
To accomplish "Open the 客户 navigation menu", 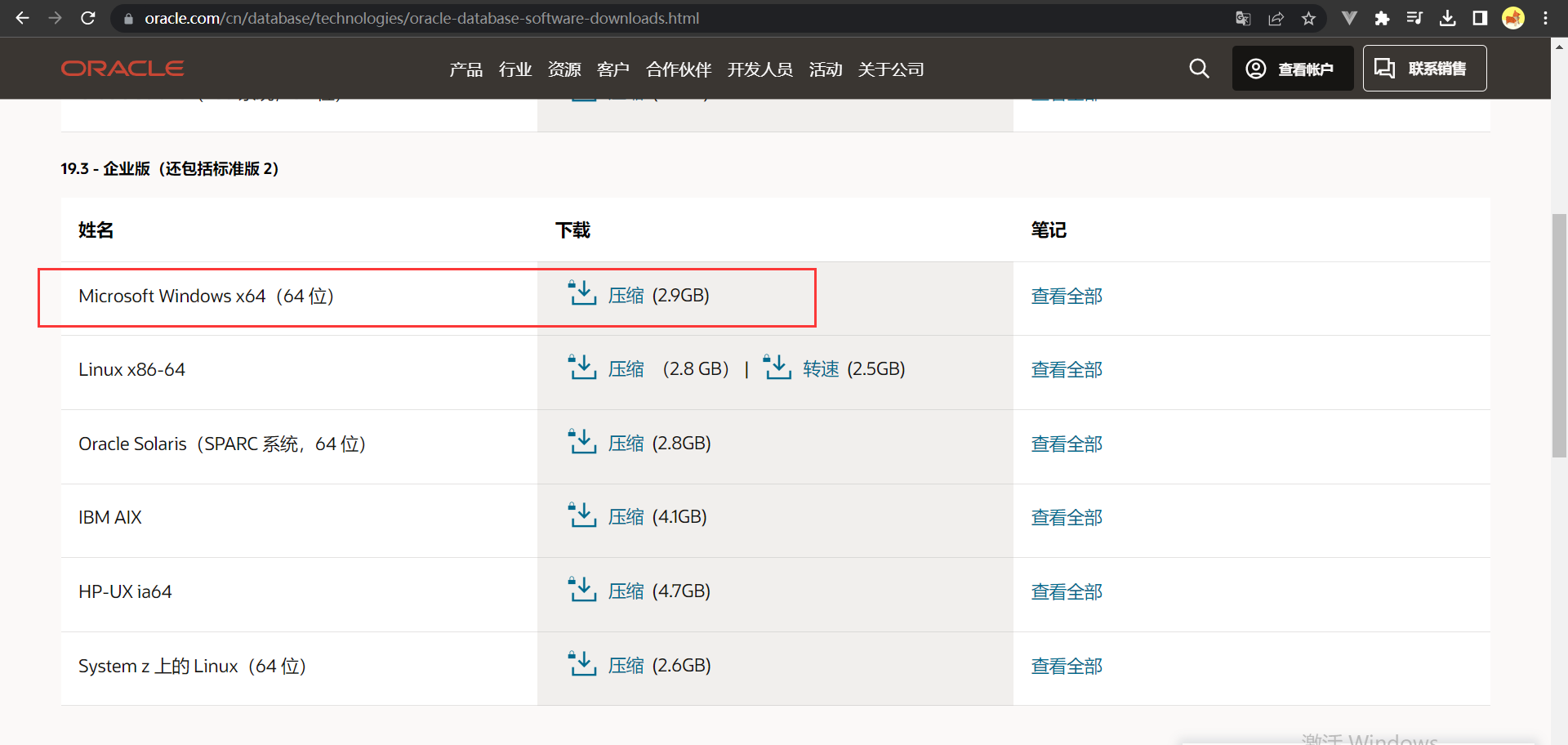I will click(x=612, y=69).
